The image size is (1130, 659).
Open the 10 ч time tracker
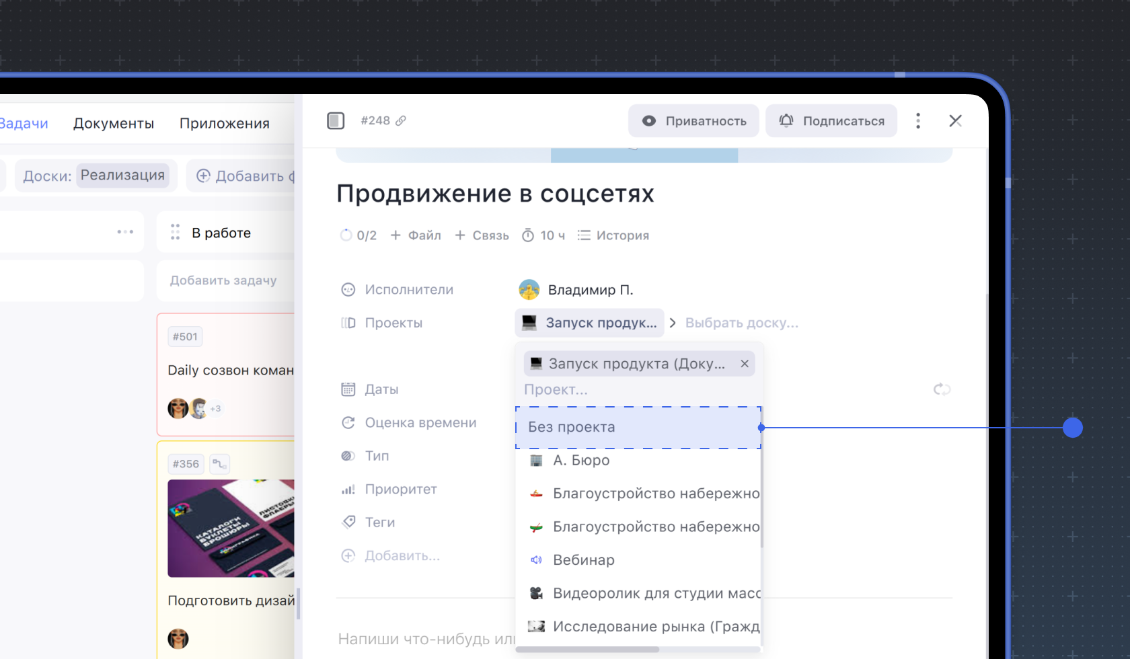543,235
